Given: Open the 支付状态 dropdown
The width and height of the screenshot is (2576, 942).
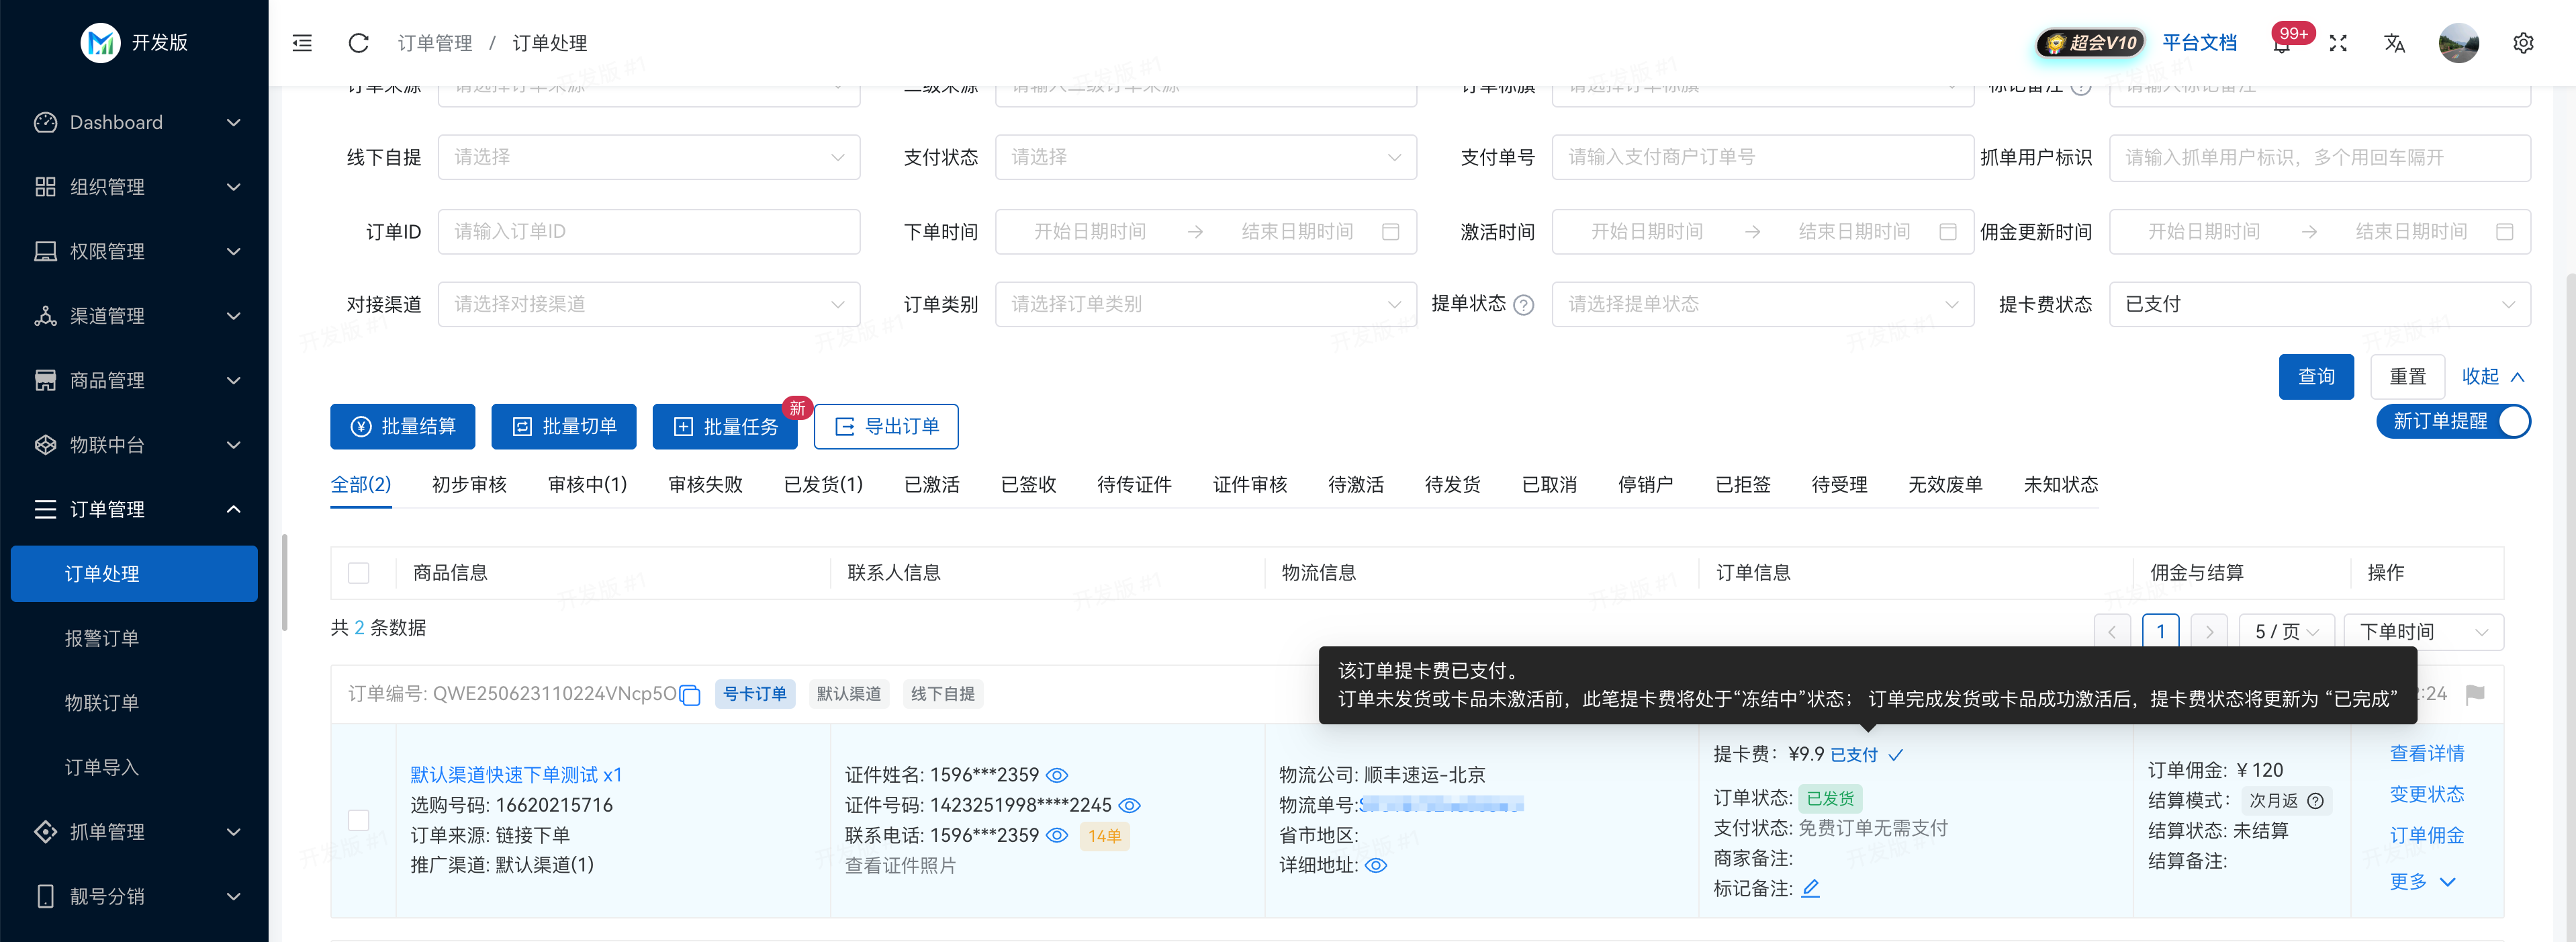Looking at the screenshot, I should pyautogui.click(x=1205, y=157).
